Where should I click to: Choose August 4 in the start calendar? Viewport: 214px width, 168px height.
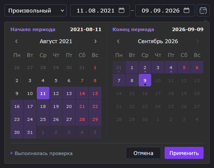pyautogui.click(x=43, y=80)
